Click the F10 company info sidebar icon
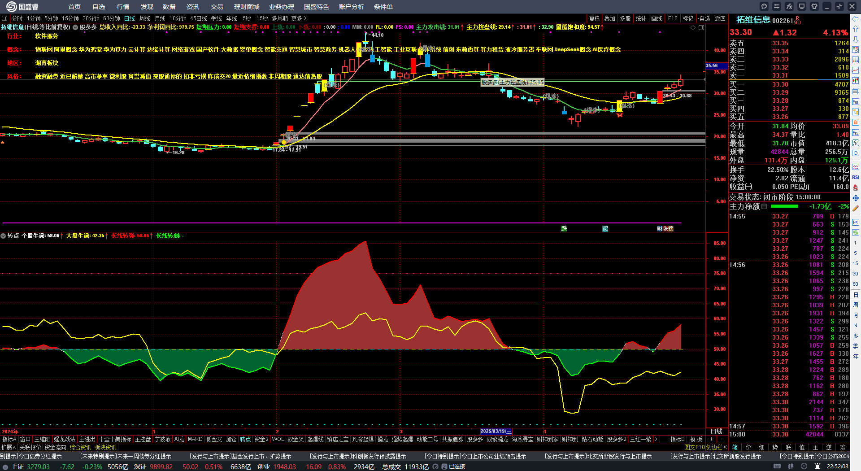This screenshot has width=861, height=471. tap(856, 102)
